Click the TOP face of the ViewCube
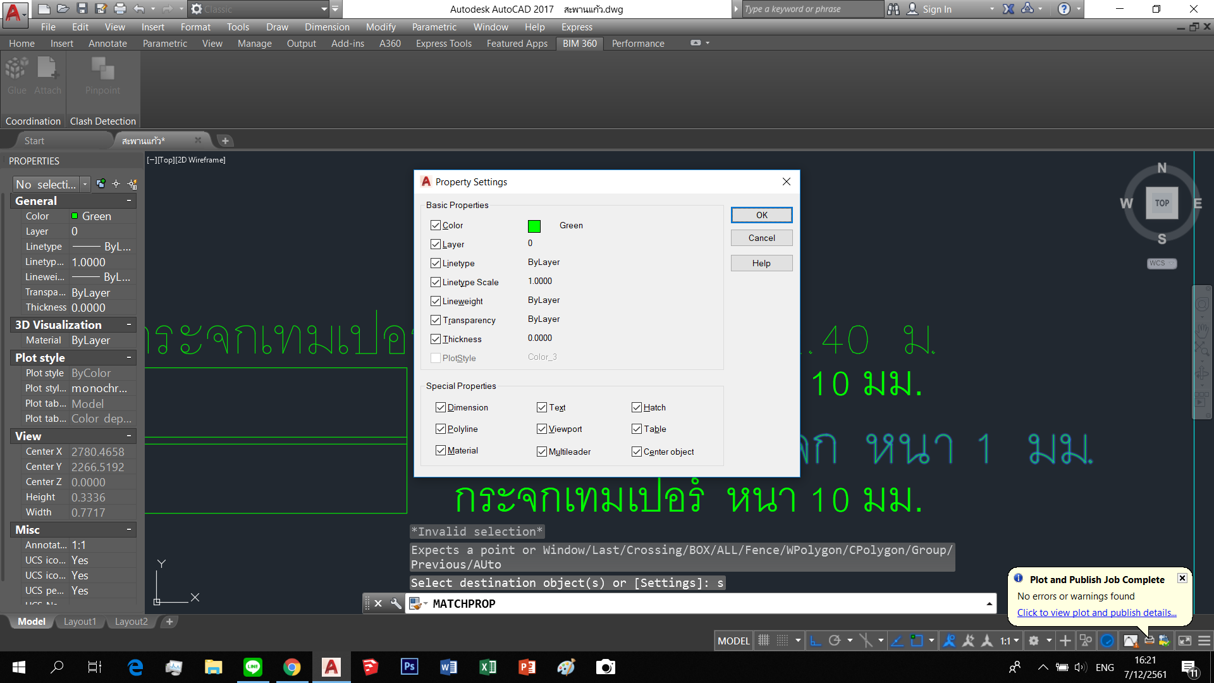 tap(1162, 203)
